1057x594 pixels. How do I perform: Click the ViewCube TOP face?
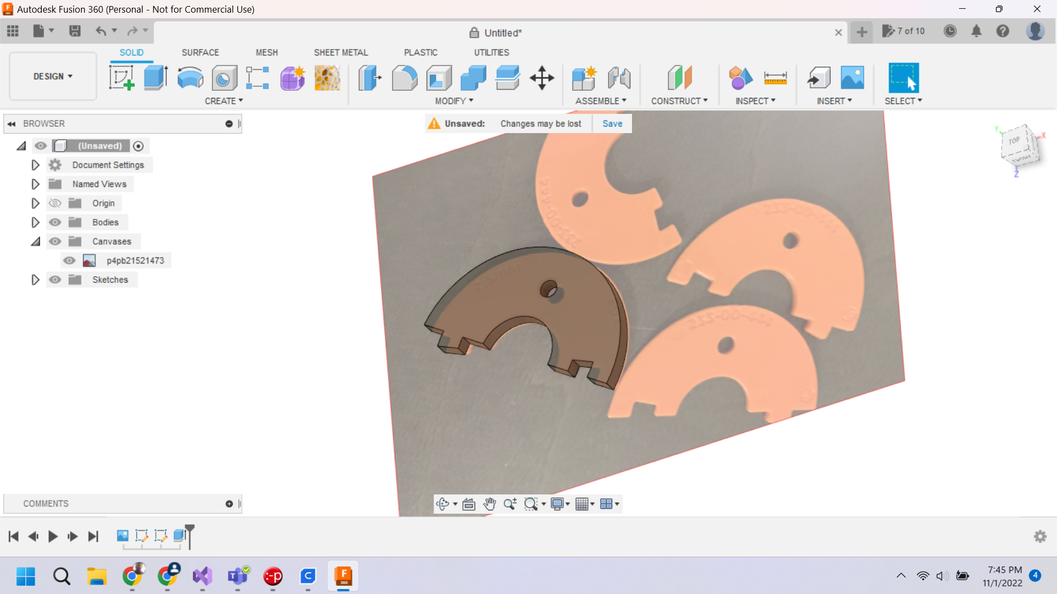[x=1014, y=141]
